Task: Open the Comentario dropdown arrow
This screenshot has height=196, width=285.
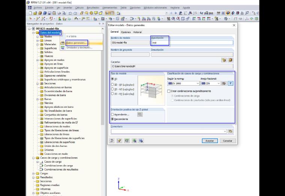Action: pos(225,131)
